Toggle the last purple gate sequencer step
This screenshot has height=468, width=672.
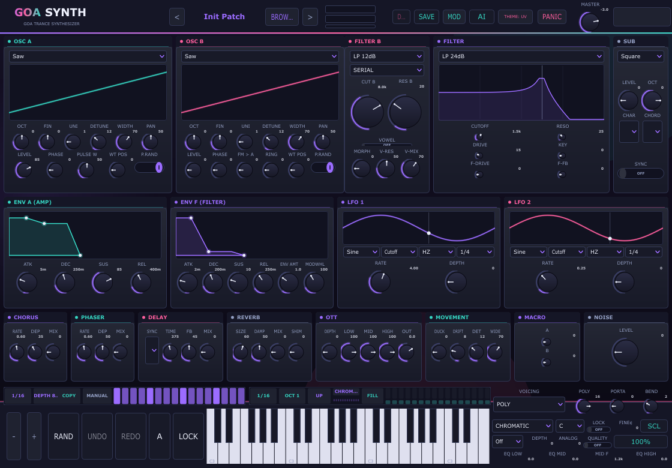[241, 396]
